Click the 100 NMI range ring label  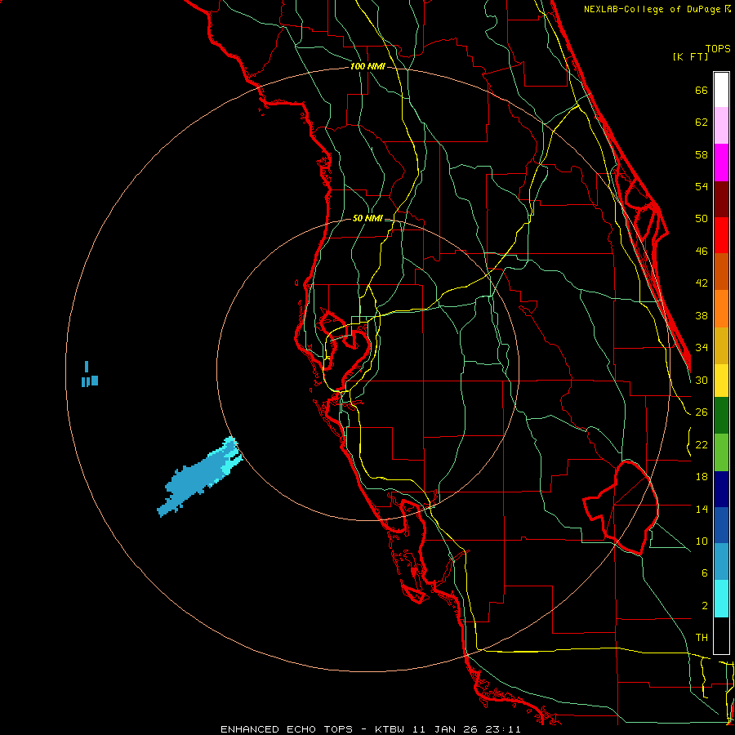point(367,66)
